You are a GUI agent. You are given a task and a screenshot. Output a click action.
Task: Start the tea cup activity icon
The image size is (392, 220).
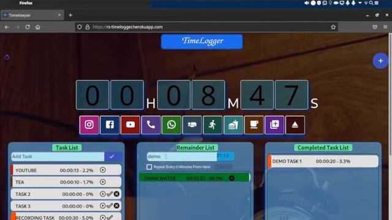pos(254,125)
